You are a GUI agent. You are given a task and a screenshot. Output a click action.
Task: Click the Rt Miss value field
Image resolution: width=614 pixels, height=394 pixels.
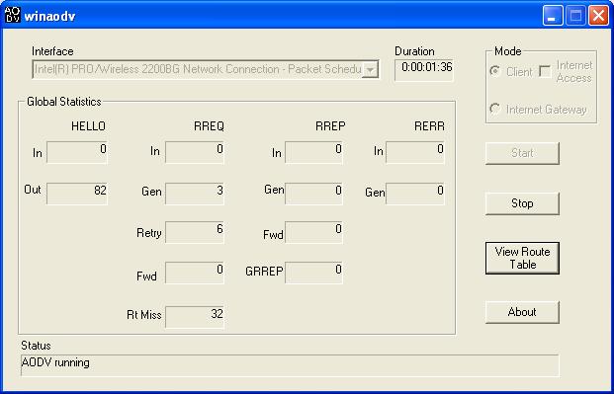[195, 317]
